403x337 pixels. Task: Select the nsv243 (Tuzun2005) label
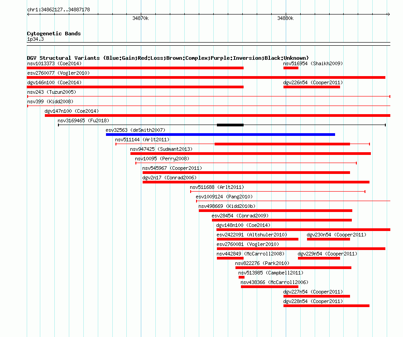[x=52, y=92]
